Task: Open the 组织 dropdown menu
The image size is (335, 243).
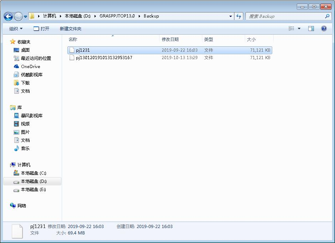Action: (x=16, y=29)
